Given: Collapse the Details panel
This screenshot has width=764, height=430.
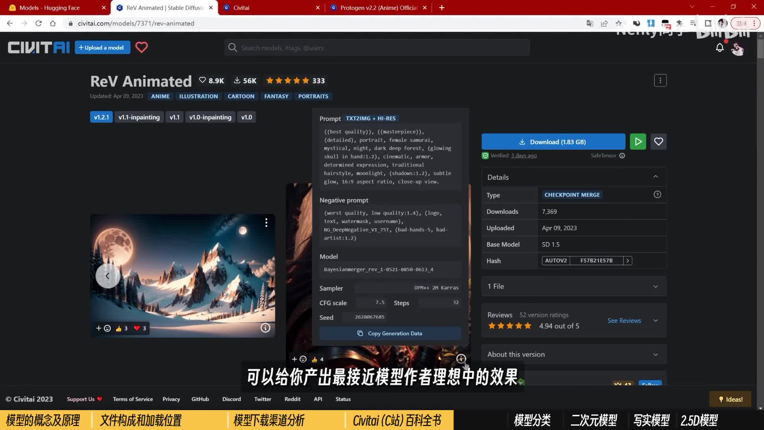Looking at the screenshot, I should pos(655,177).
